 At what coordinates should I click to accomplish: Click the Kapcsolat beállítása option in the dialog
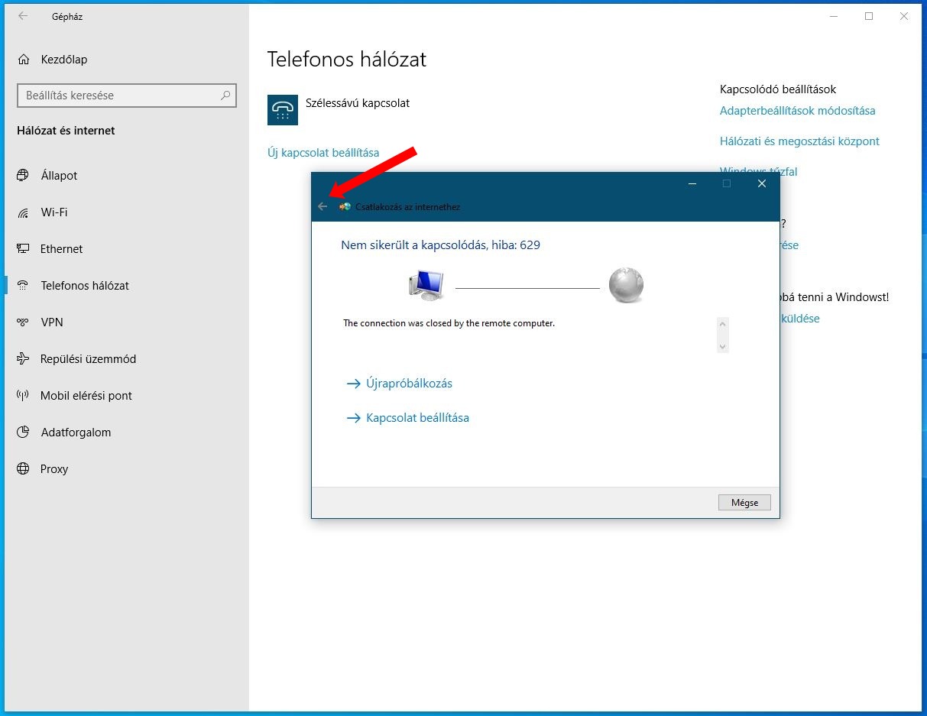click(x=417, y=418)
